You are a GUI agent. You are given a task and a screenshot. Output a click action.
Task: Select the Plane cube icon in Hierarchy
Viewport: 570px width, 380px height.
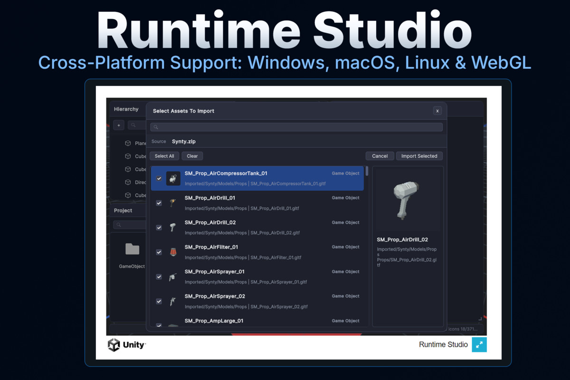coord(128,143)
